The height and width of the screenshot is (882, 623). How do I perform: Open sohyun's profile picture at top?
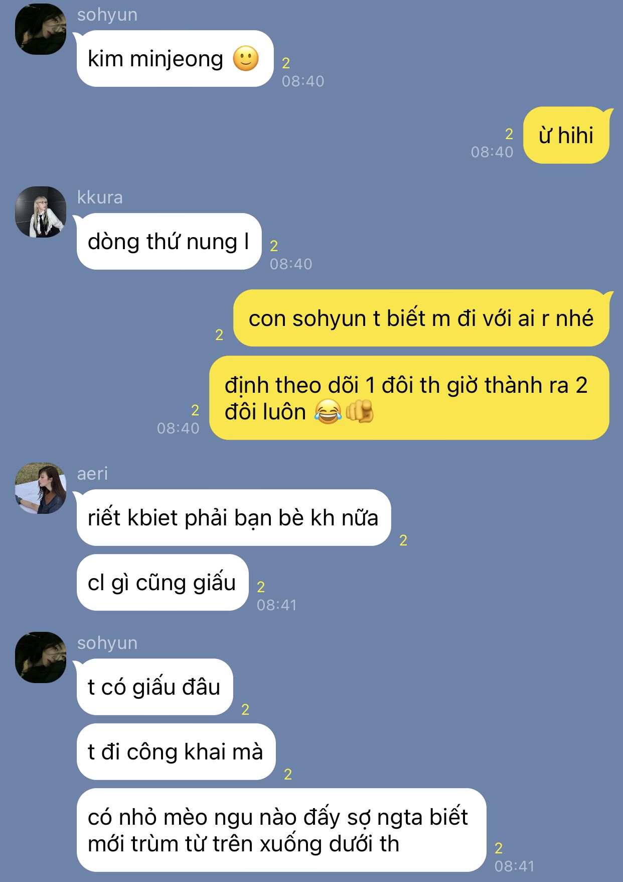(x=41, y=29)
